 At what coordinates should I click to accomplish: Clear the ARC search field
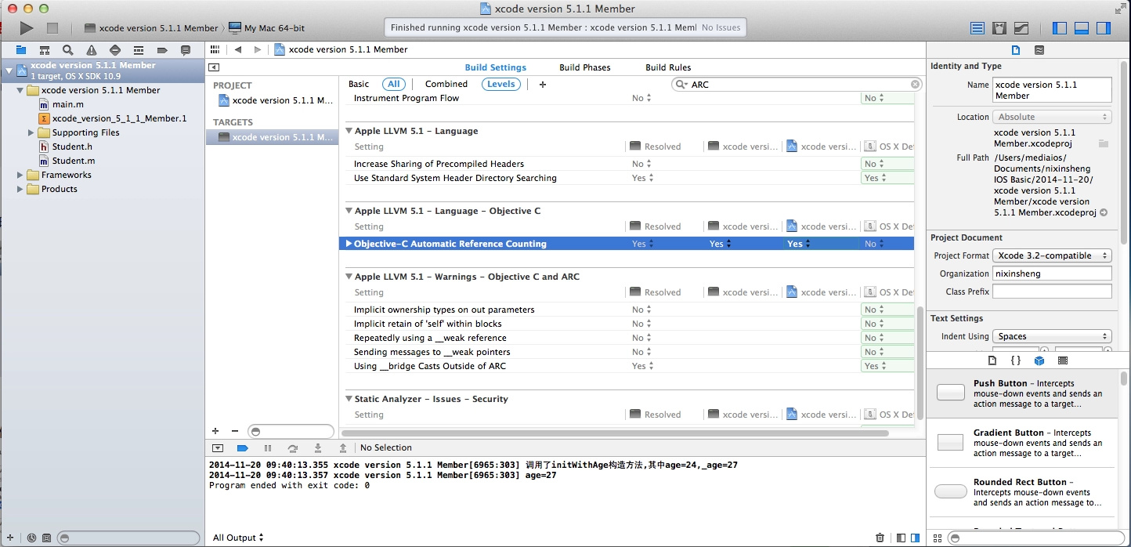coord(916,84)
